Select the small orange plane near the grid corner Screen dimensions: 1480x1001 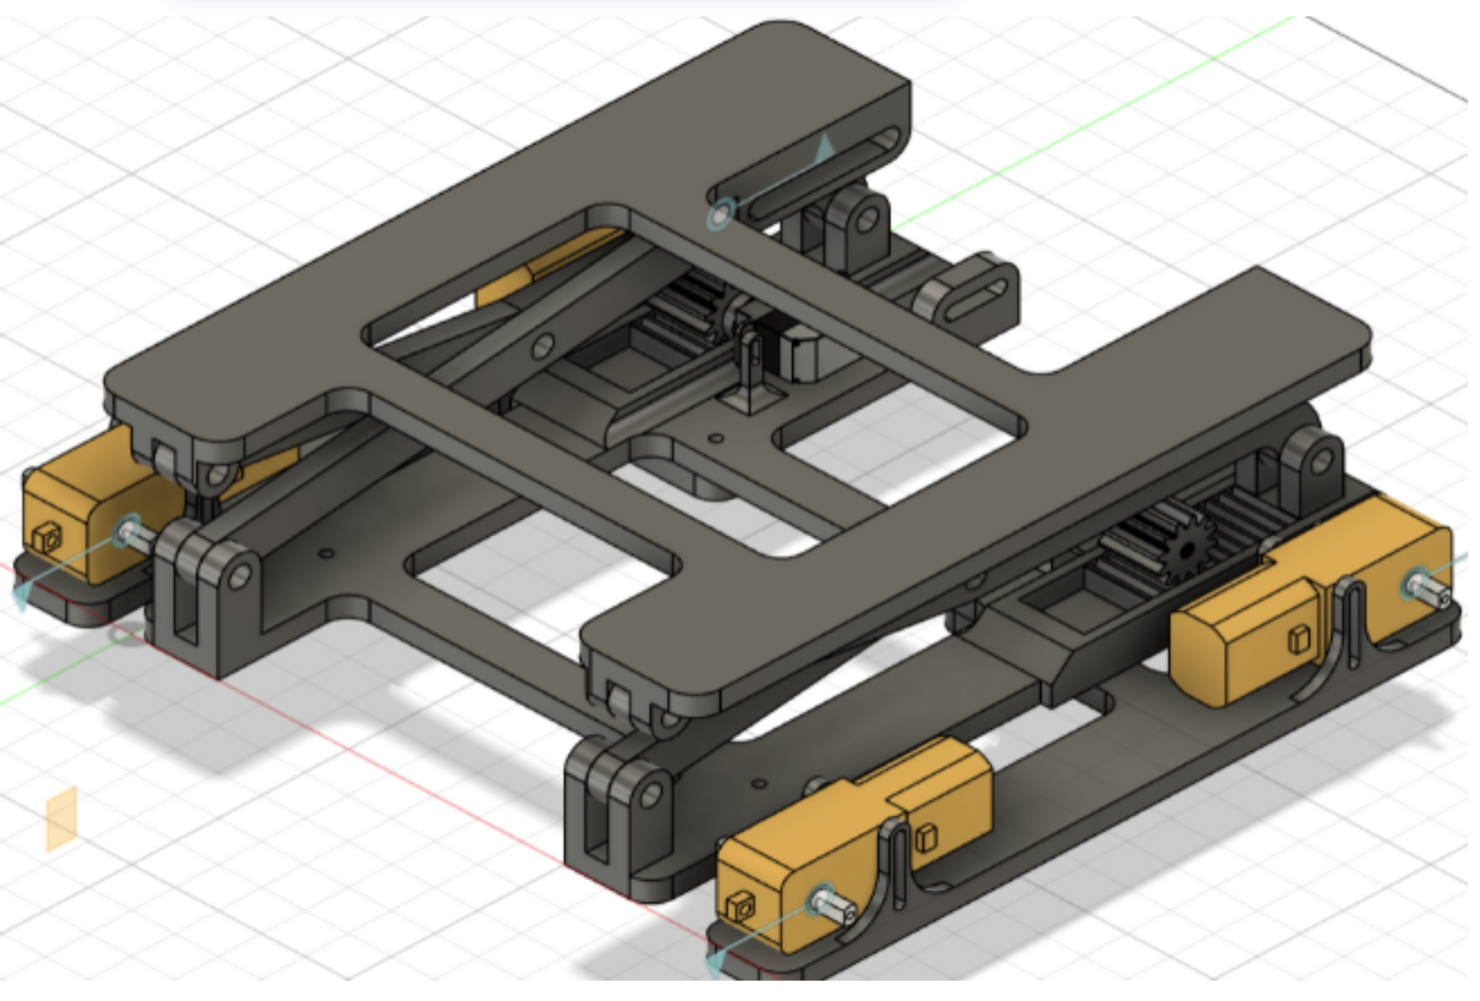click(x=61, y=818)
